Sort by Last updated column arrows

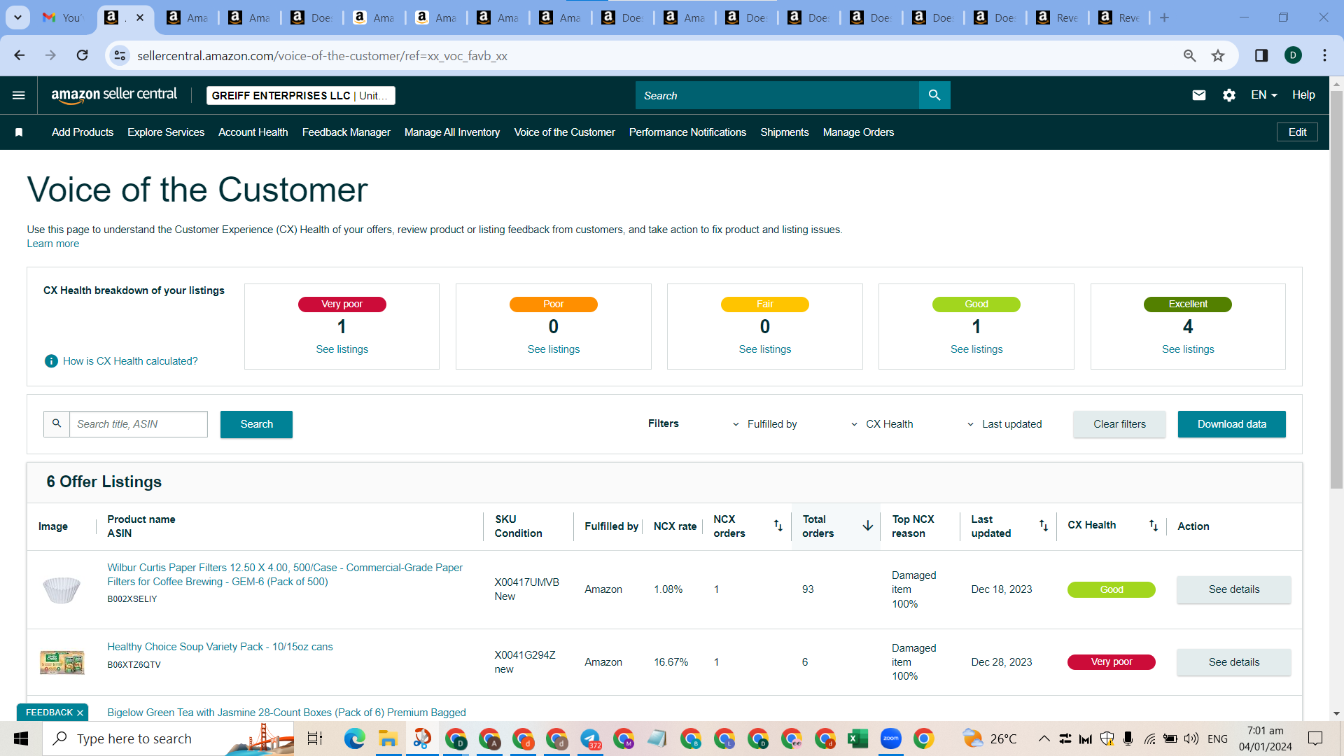tap(1043, 526)
